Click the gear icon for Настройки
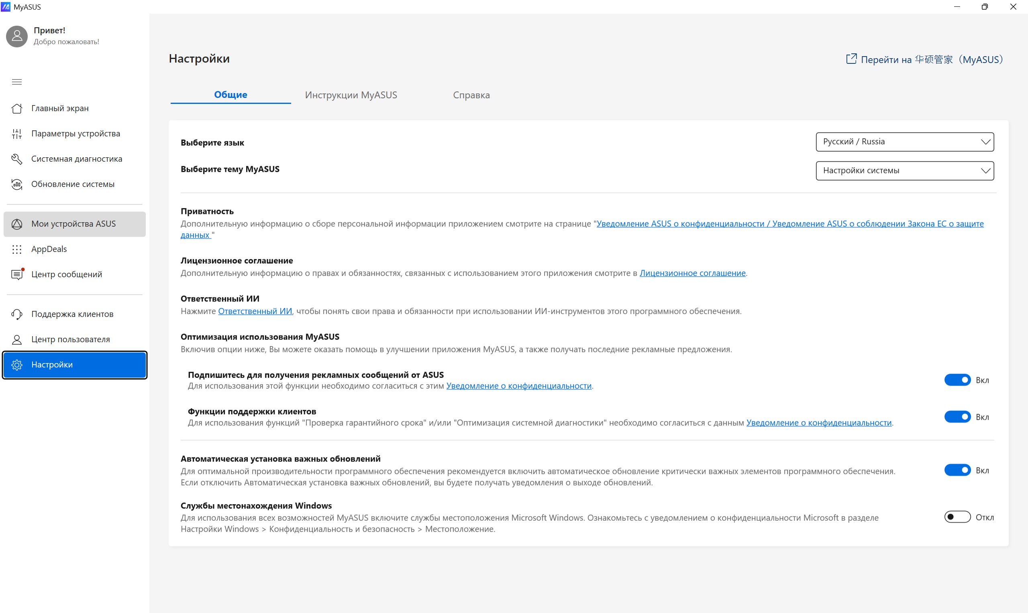Image resolution: width=1028 pixels, height=613 pixels. [x=17, y=365]
